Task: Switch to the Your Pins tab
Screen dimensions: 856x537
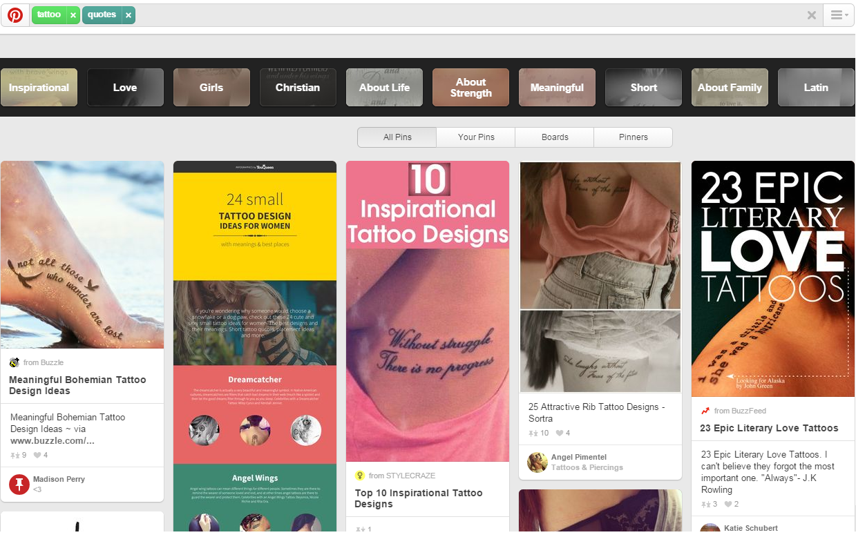Action: [476, 137]
